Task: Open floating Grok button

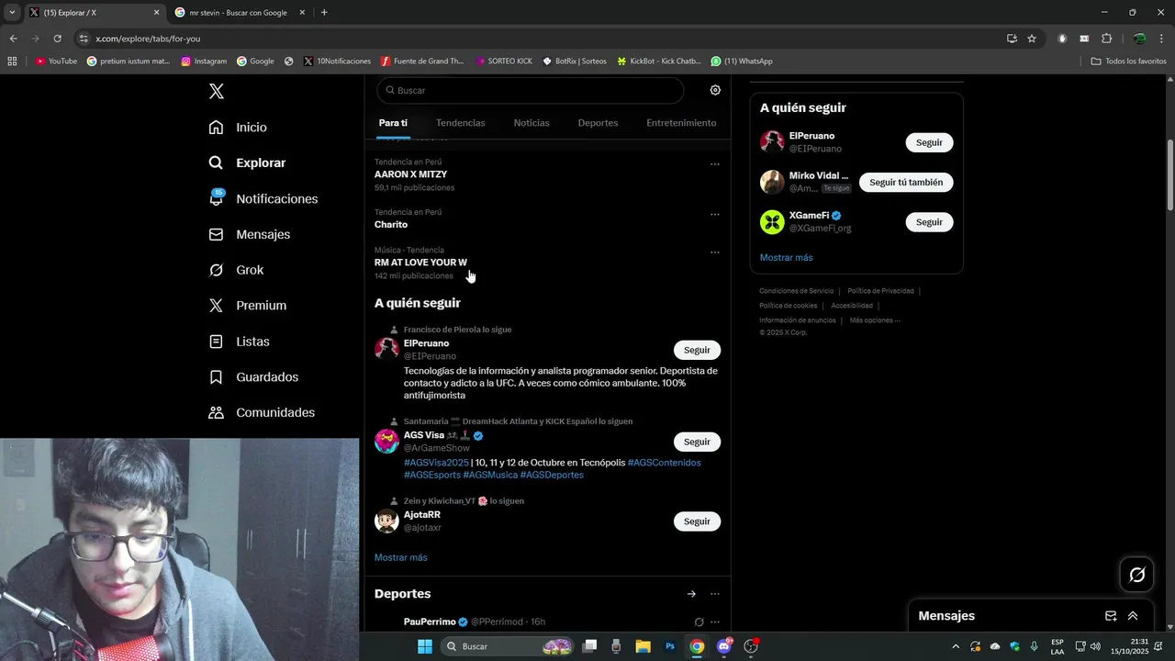Action: tap(1136, 575)
